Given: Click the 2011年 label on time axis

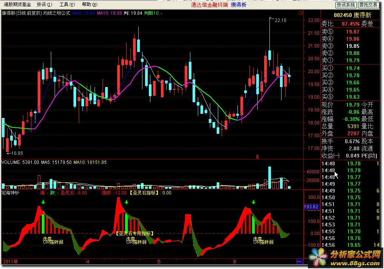Looking at the screenshot, I should click(x=10, y=262).
